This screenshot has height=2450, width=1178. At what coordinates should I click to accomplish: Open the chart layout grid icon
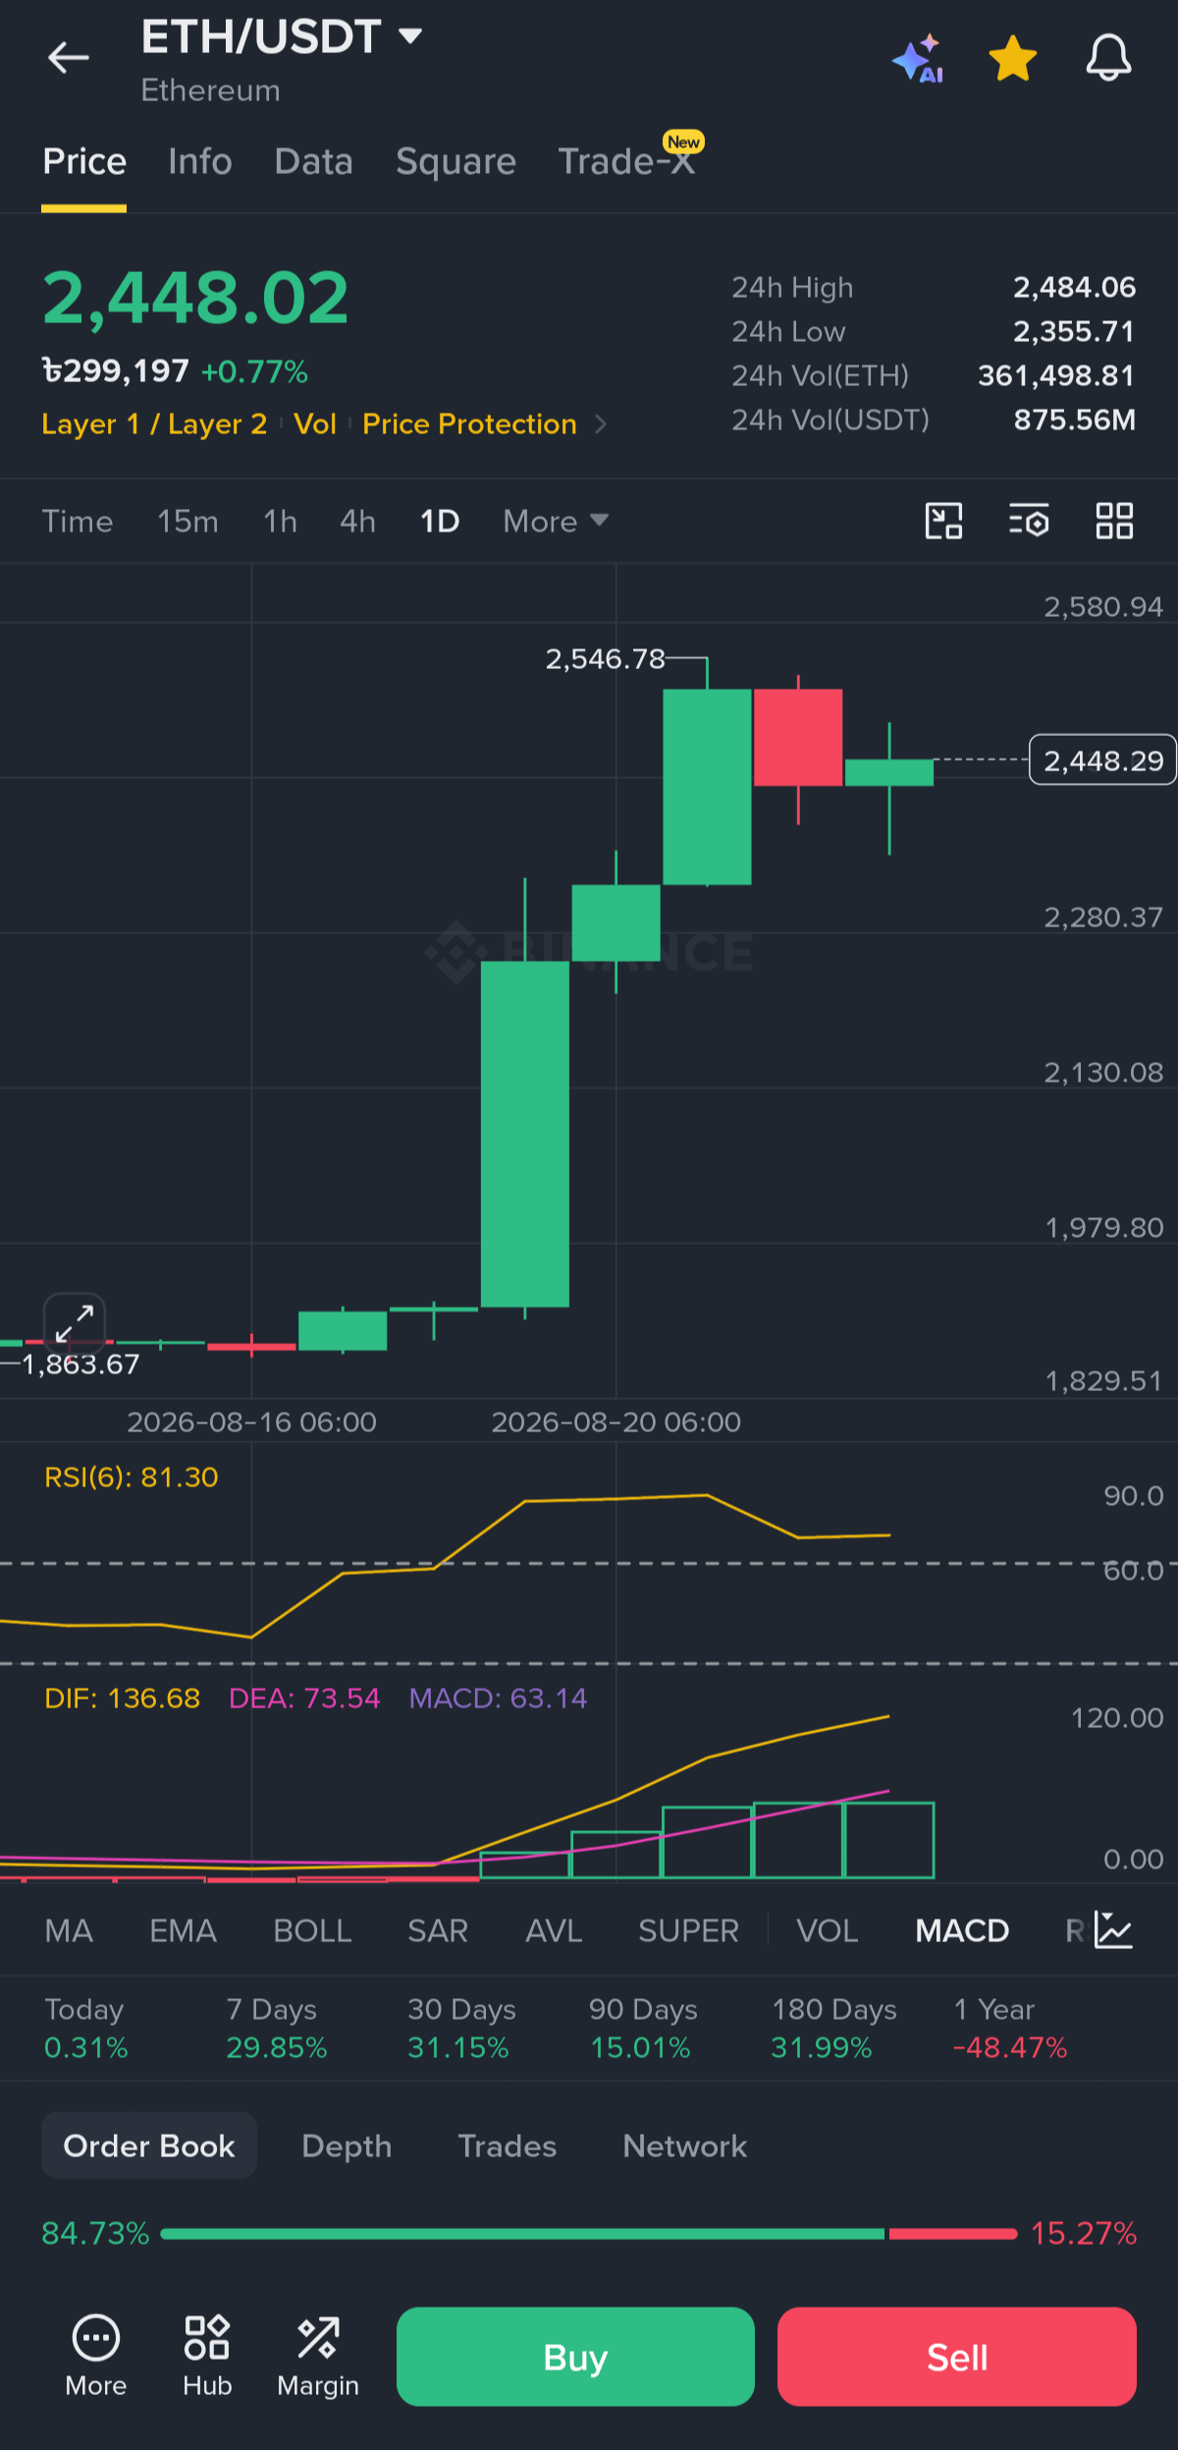click(1114, 522)
